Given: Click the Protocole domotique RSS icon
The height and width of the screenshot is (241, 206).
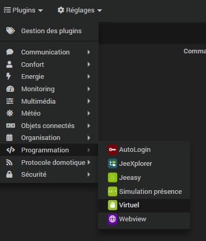Looking at the screenshot, I should click(x=9, y=162).
